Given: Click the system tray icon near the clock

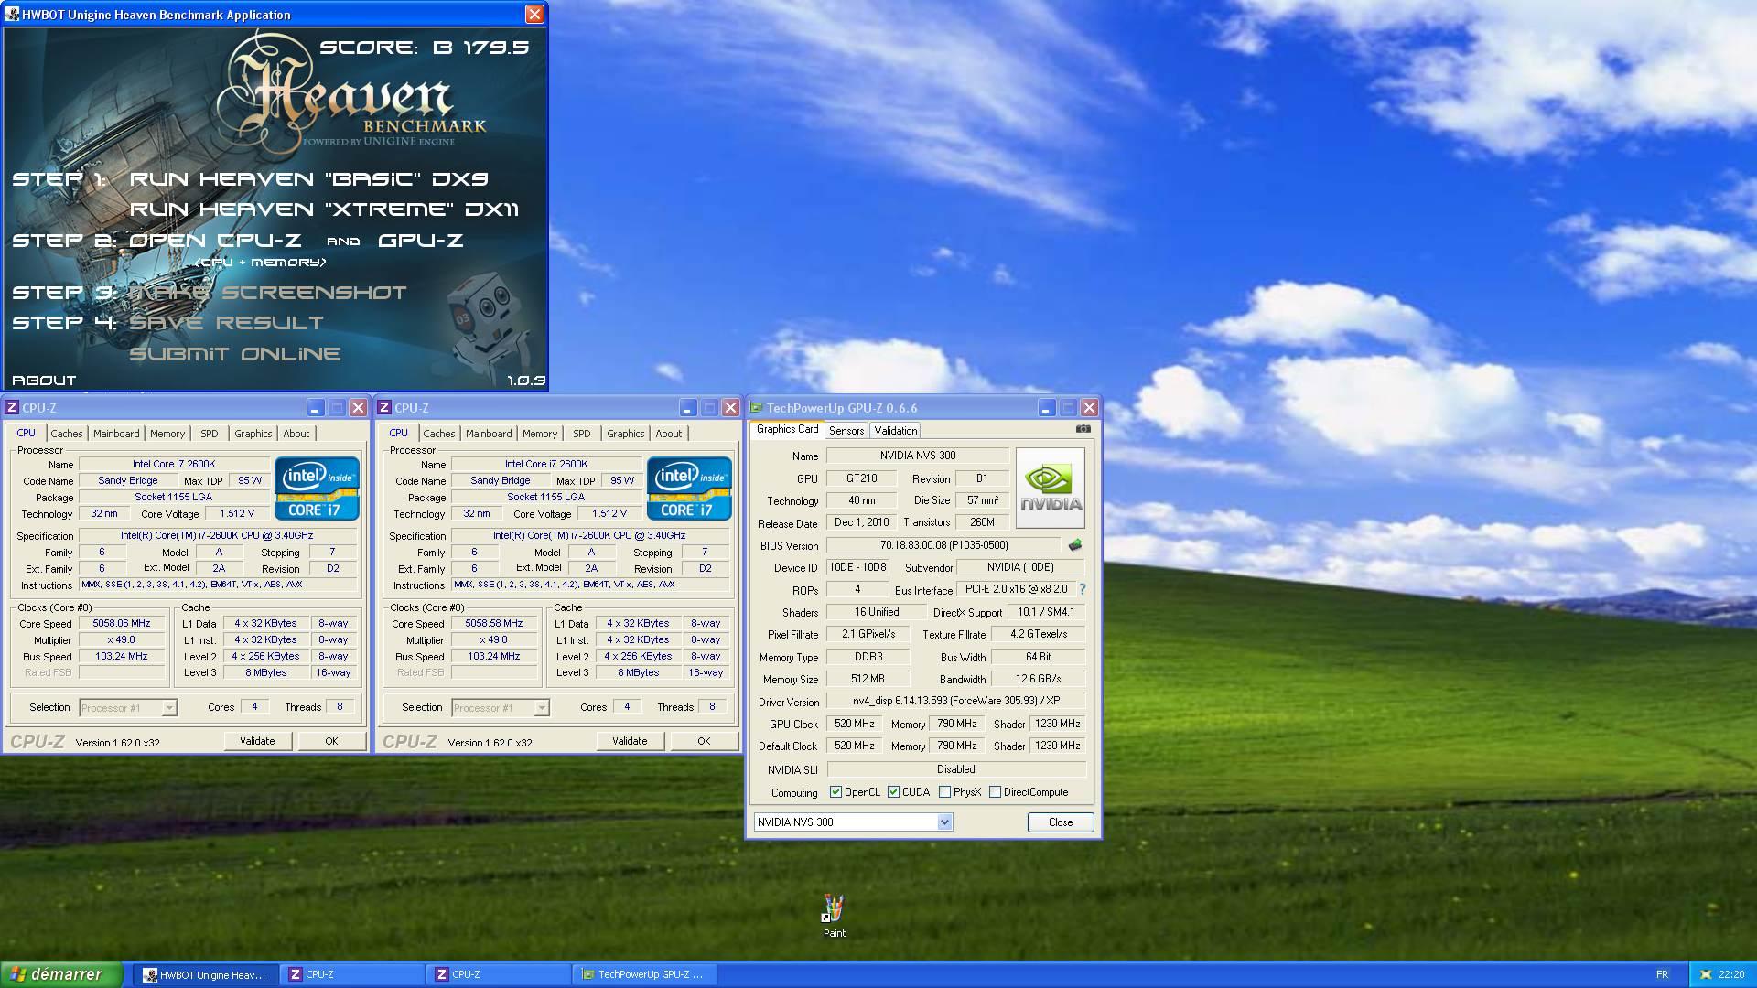Looking at the screenshot, I should point(1706,974).
